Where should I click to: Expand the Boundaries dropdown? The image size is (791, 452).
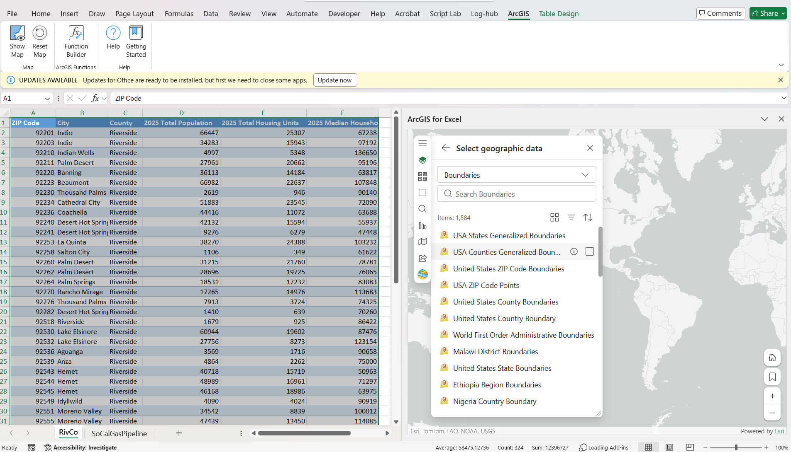(517, 175)
